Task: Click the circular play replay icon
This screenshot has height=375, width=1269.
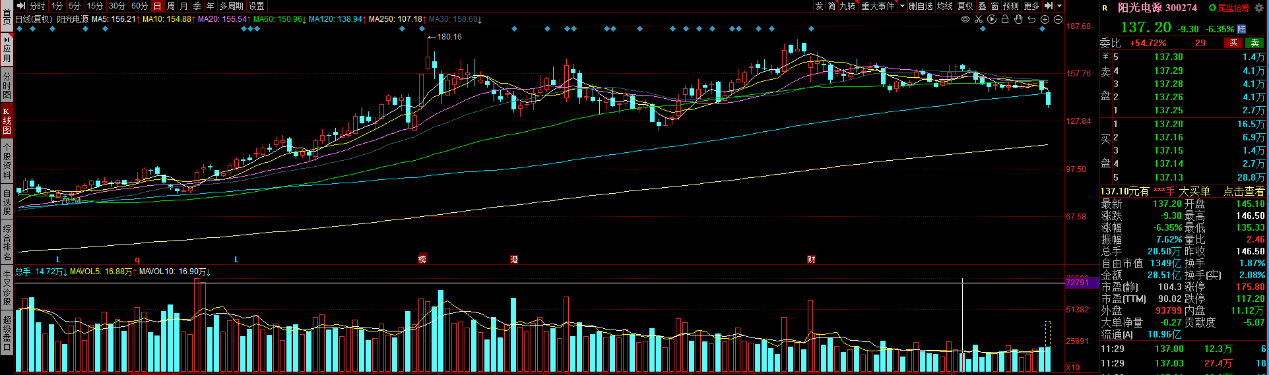Action: click(x=992, y=19)
